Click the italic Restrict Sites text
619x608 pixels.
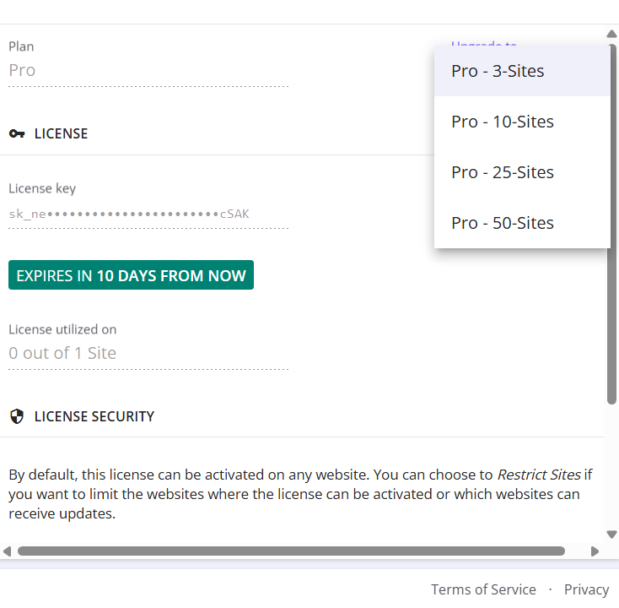pos(539,475)
